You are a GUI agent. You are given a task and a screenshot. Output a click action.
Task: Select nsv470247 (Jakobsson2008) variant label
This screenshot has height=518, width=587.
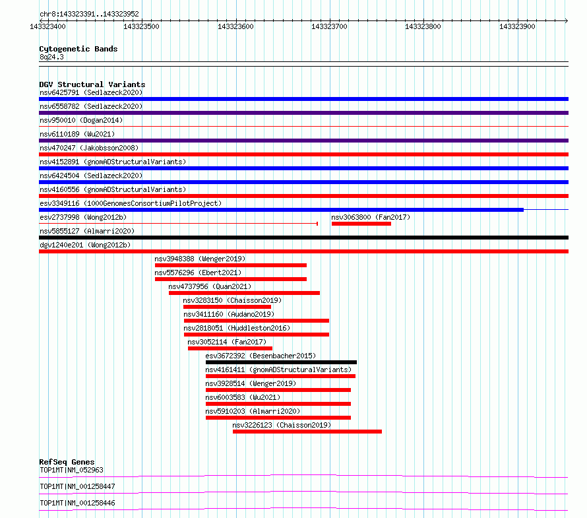click(89, 148)
